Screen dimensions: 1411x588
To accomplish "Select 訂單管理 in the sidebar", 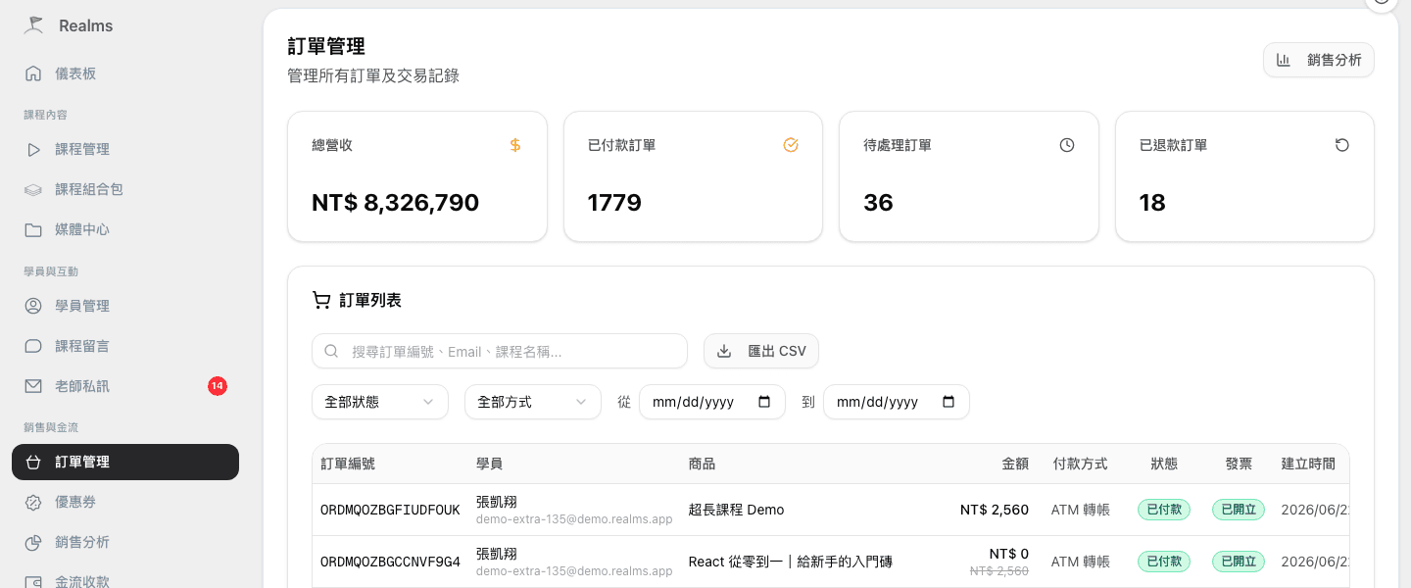I will click(125, 462).
